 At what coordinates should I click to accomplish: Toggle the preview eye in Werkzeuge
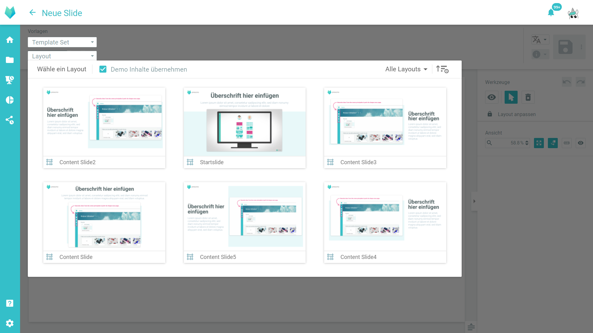(492, 98)
